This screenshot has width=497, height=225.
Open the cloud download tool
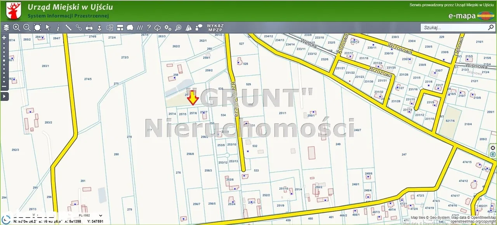[x=158, y=28]
